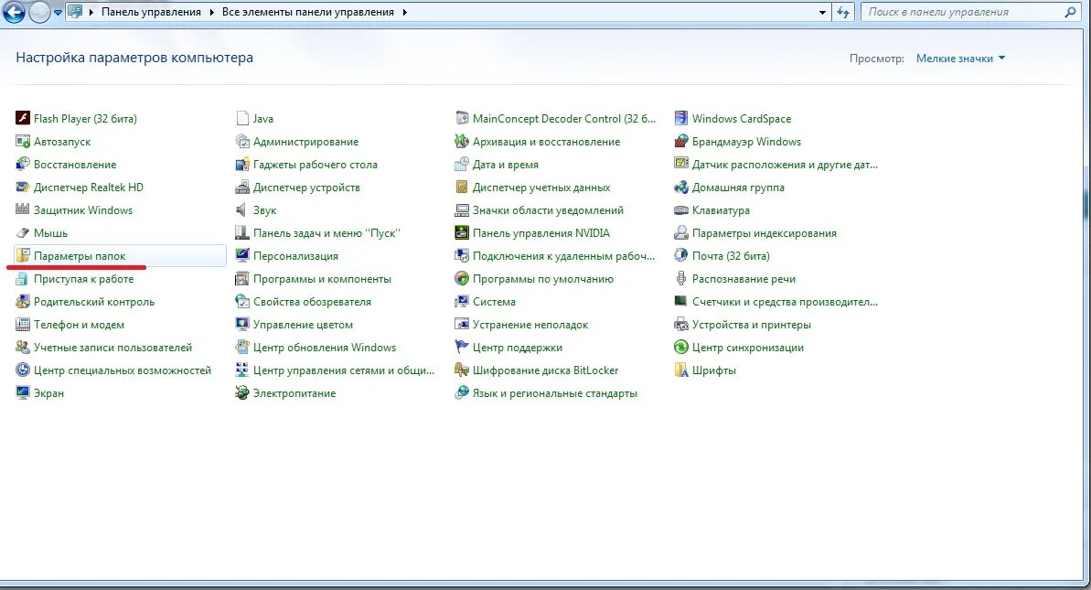Open Центр управления сетями и общим доступом
The height and width of the screenshot is (590, 1091).
tap(344, 370)
